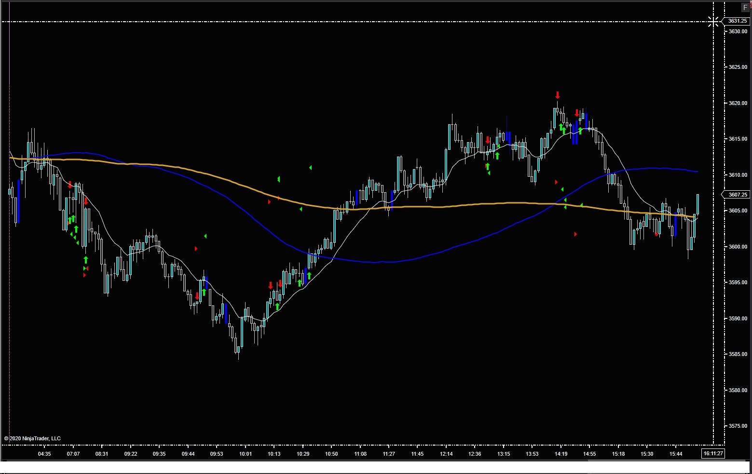752x474 pixels.
Task: Select the red triangle signal near 15:18
Action: (x=575, y=234)
